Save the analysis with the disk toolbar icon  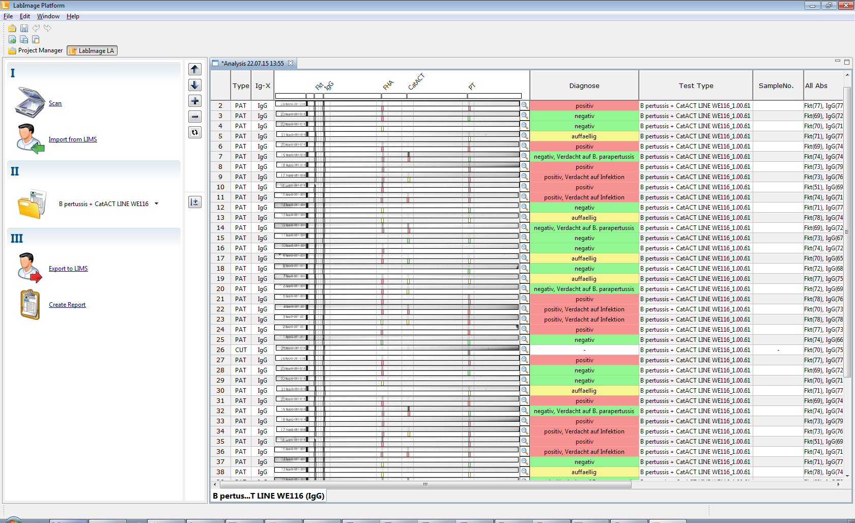pyautogui.click(x=24, y=28)
